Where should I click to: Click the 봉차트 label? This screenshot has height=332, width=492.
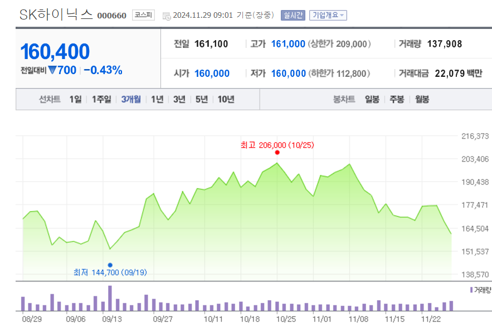click(x=344, y=100)
